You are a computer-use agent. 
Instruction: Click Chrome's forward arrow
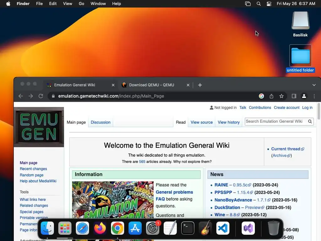tap(31, 96)
